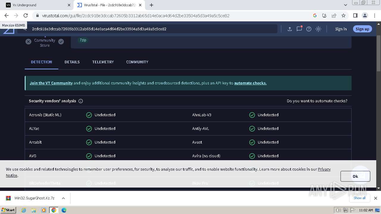
Task: Toggle the browser side panel
Action: [355, 15]
